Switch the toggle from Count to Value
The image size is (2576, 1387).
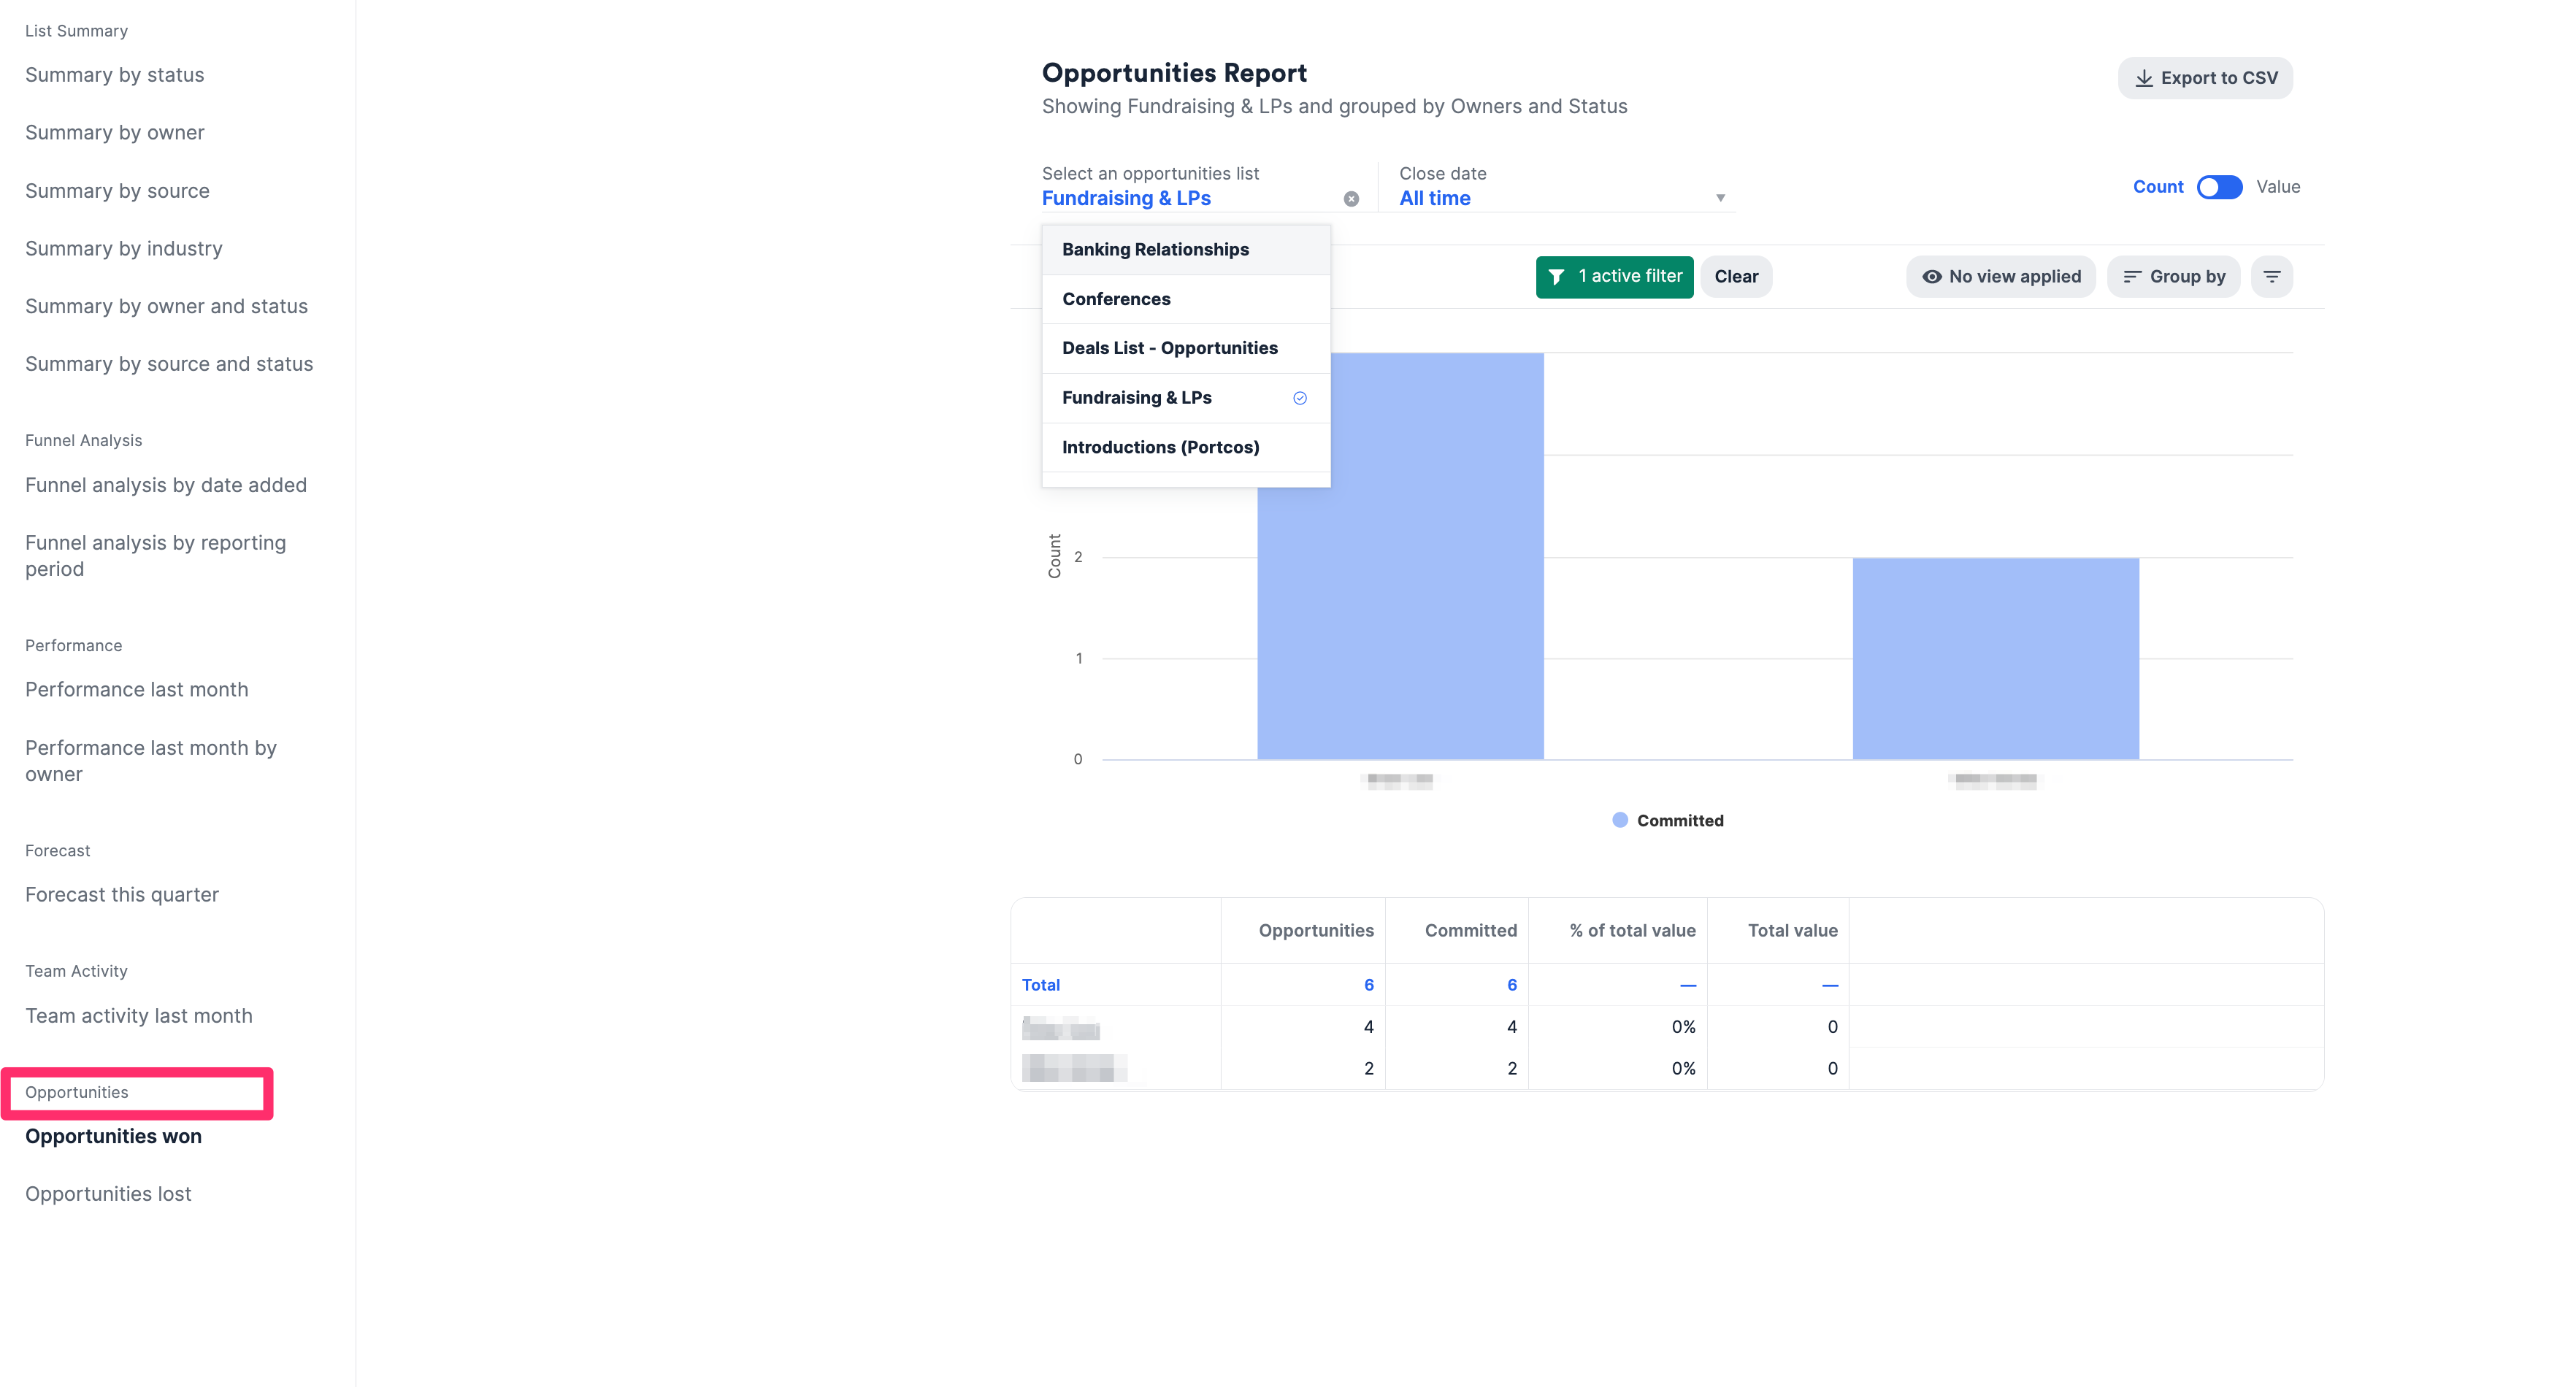point(2219,187)
